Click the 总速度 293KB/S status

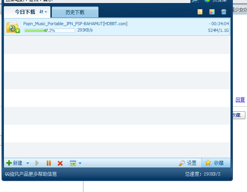tap(203, 174)
